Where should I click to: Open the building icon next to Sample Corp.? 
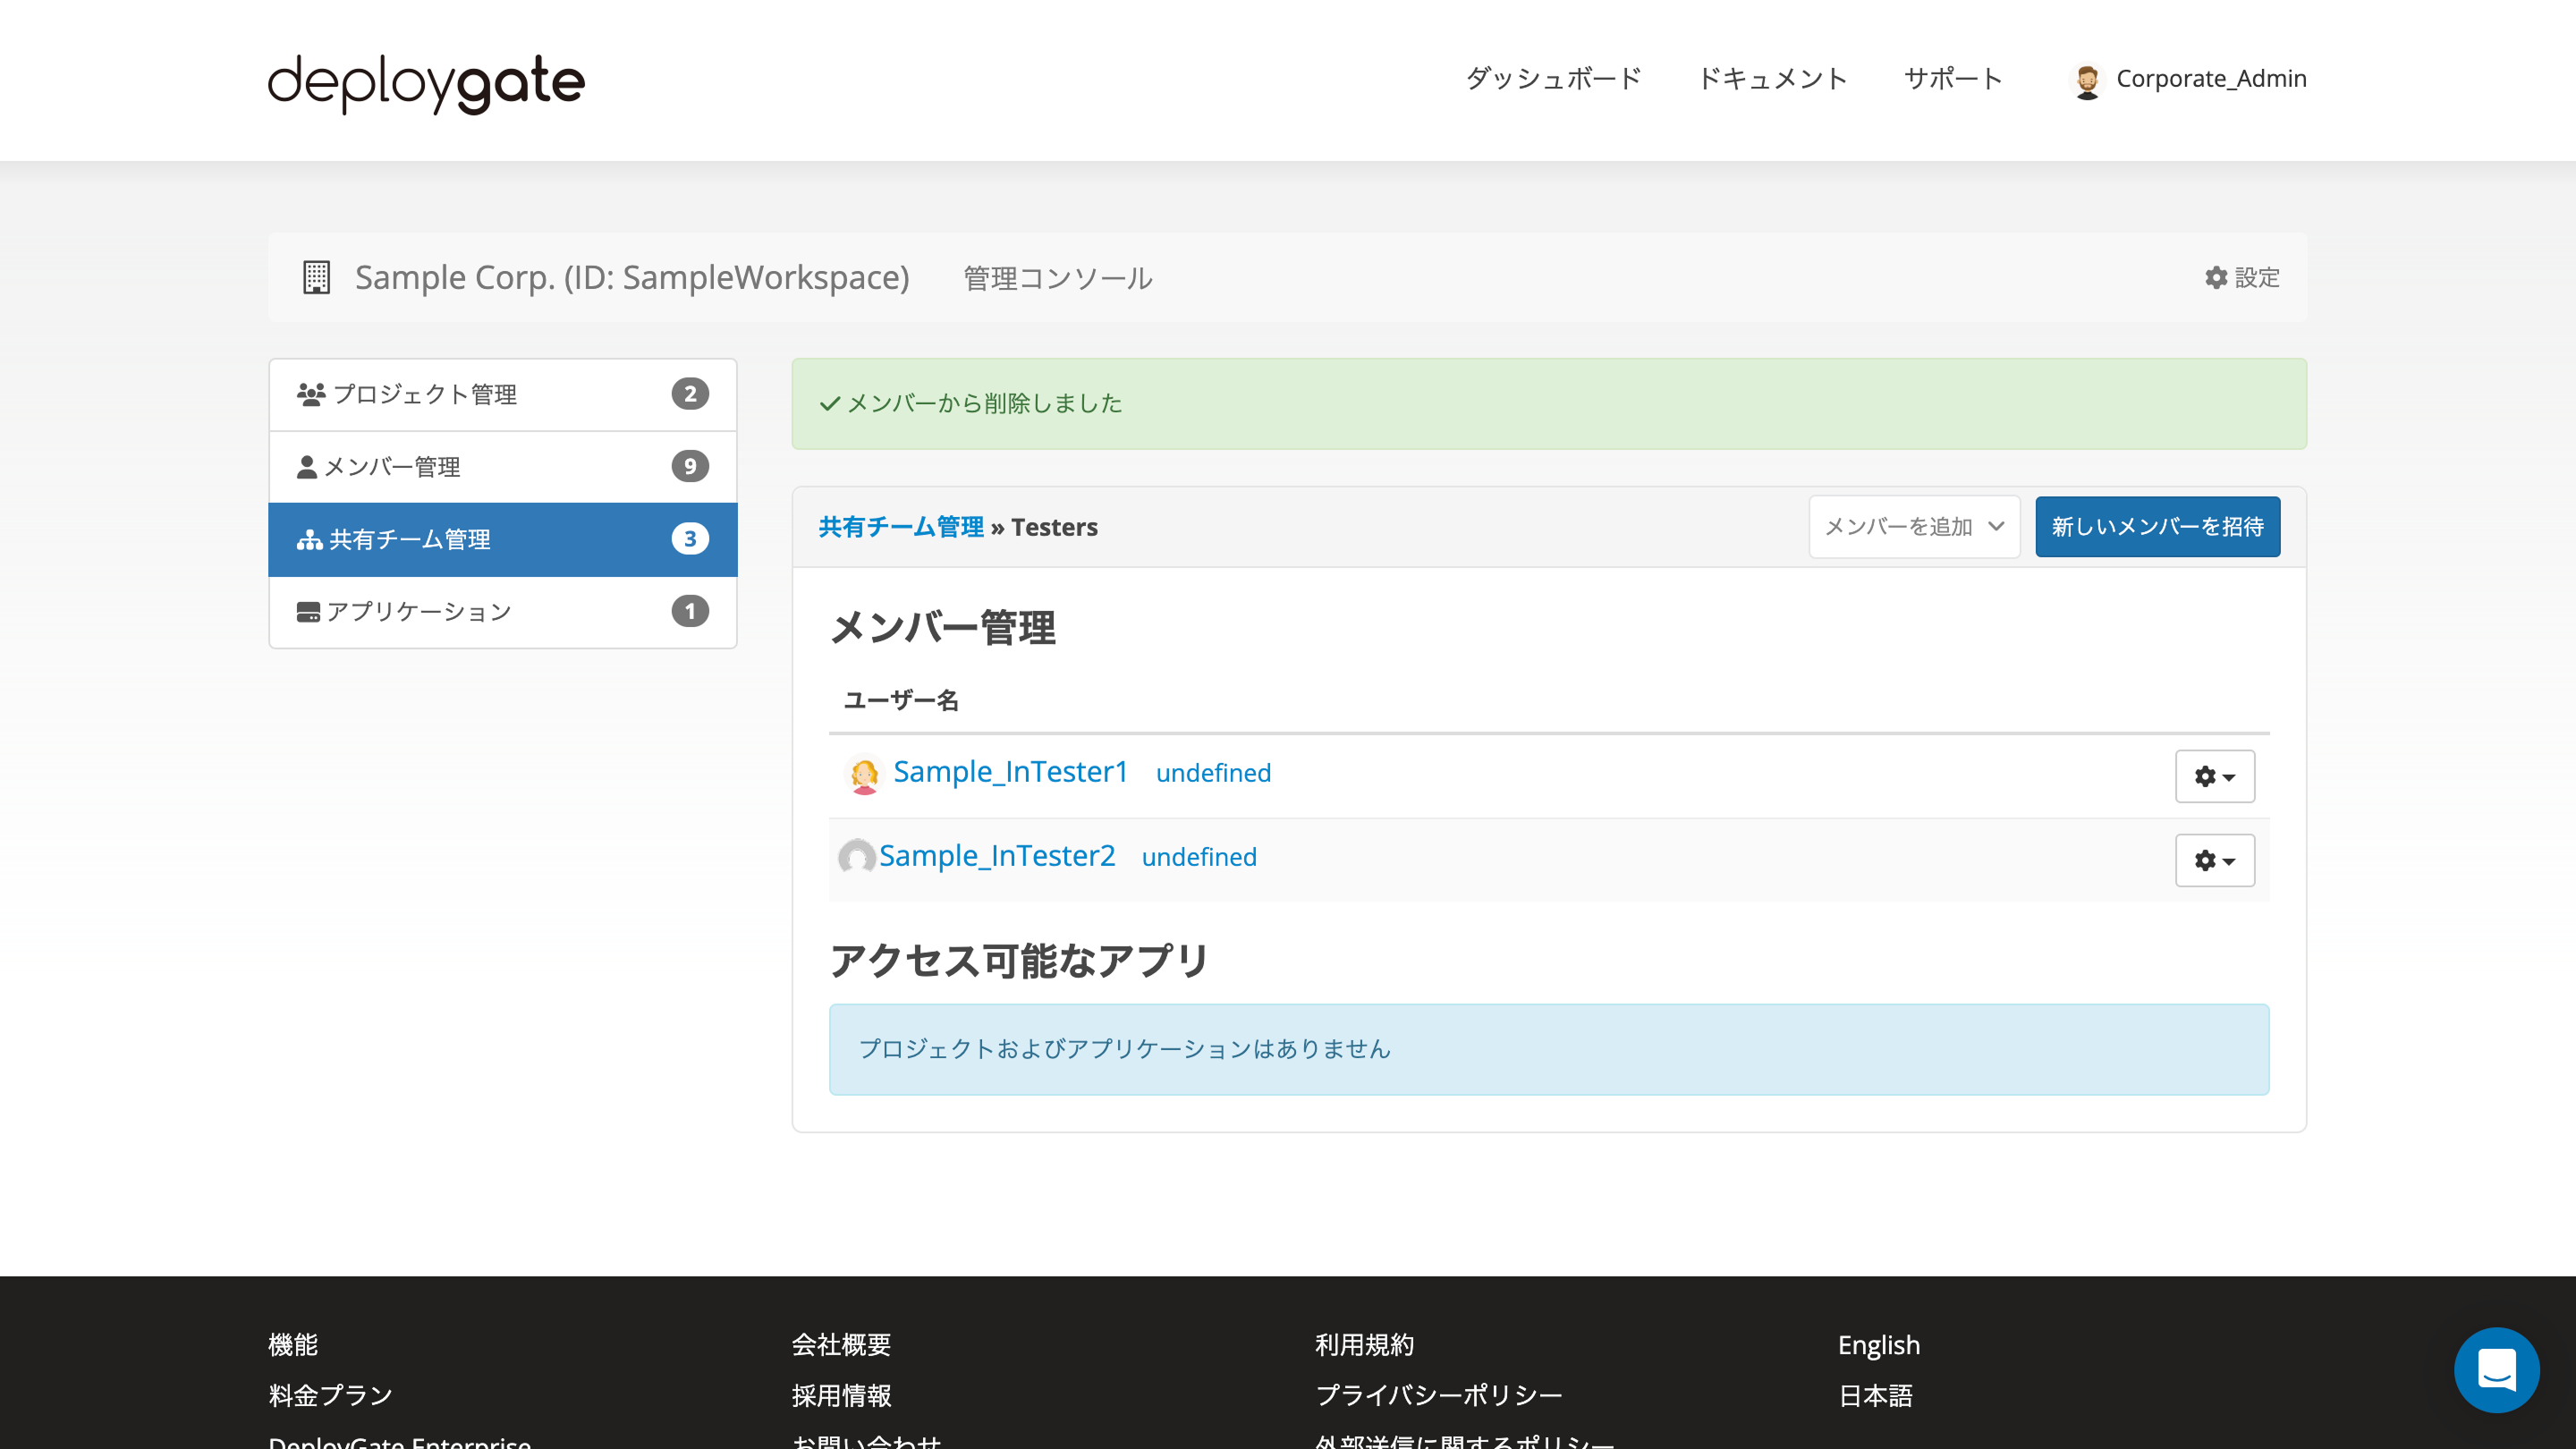[317, 277]
